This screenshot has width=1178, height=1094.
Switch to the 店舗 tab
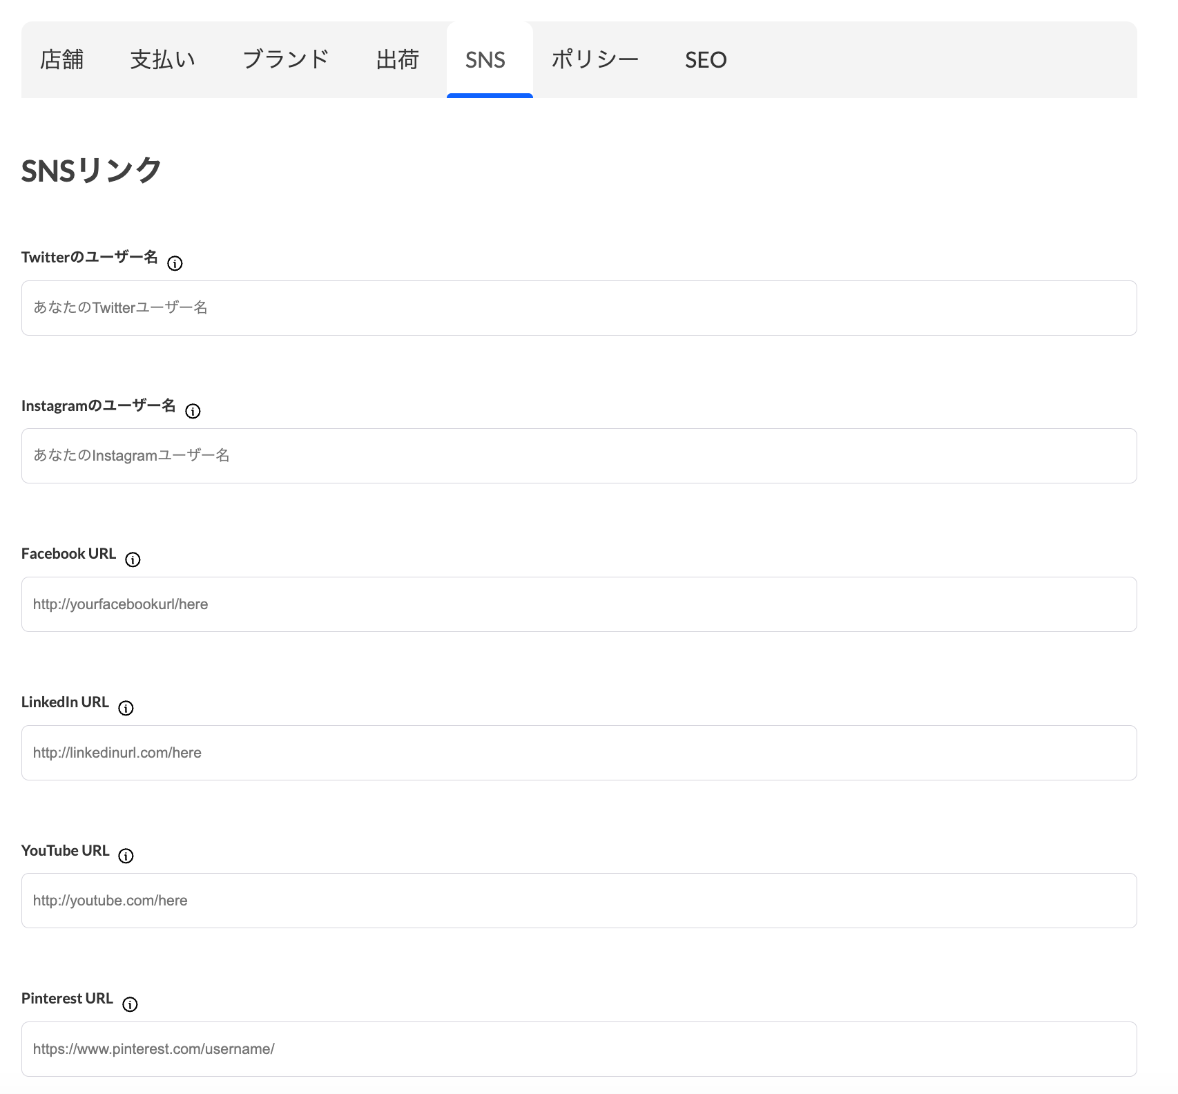click(62, 59)
